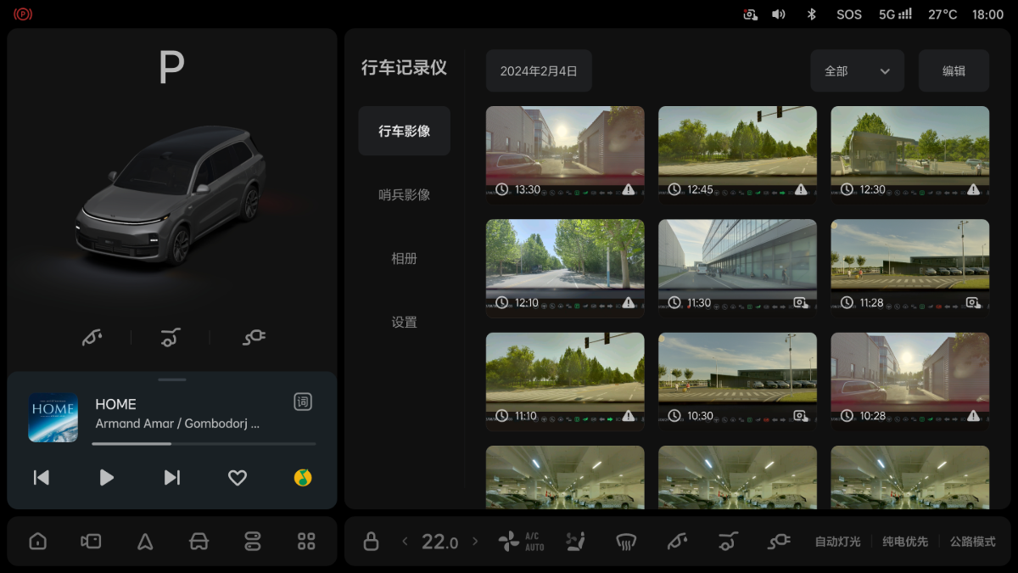Click camera capture icon on 11:30 clip
Screen dimensions: 1018x573
(800, 303)
